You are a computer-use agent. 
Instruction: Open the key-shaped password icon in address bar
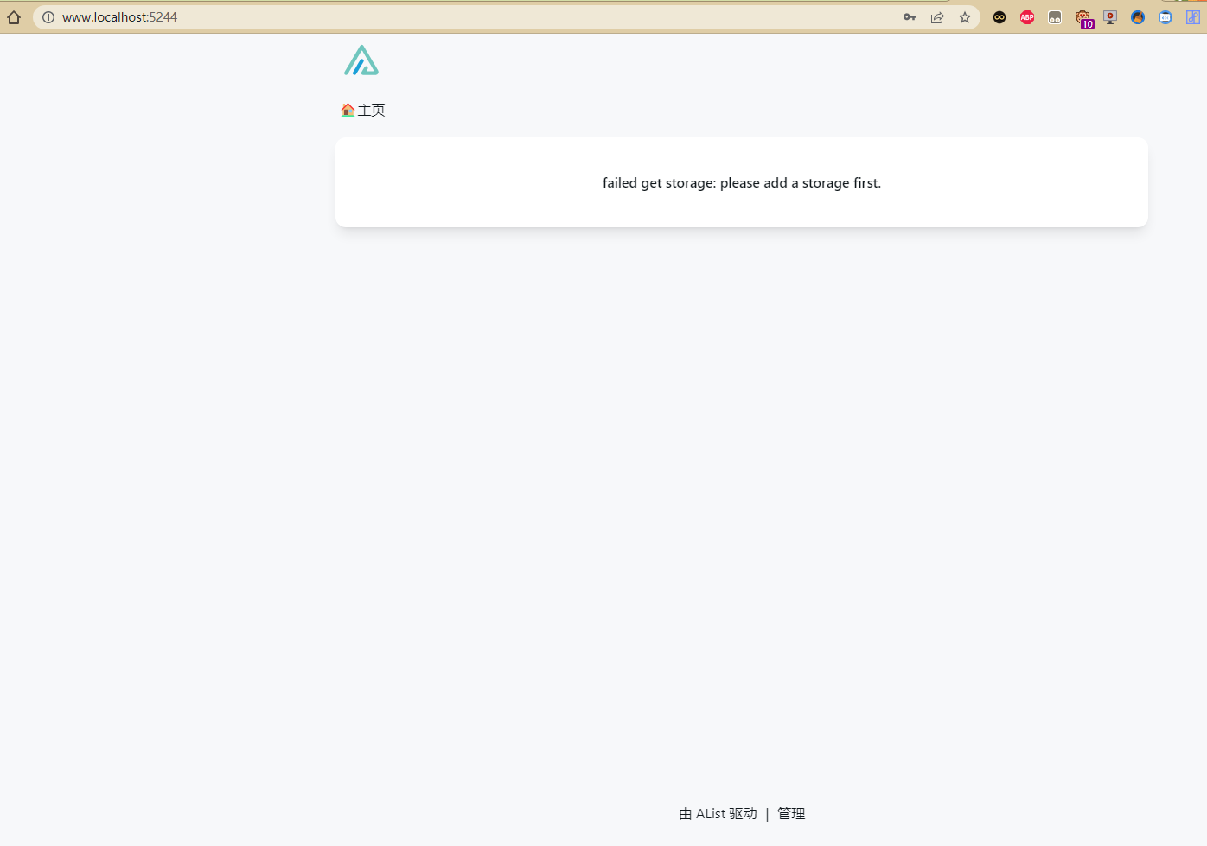[x=910, y=16]
